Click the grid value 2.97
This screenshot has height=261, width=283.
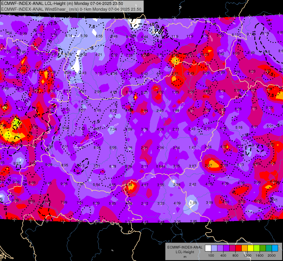pos(208,166)
